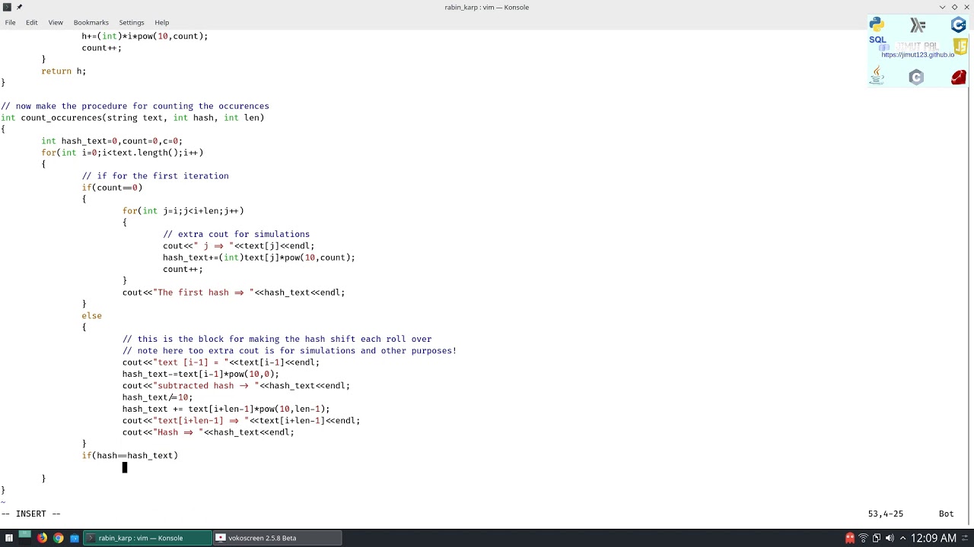Open the application launcher in taskbar
Viewport: 974px width, 547px height.
(x=9, y=538)
